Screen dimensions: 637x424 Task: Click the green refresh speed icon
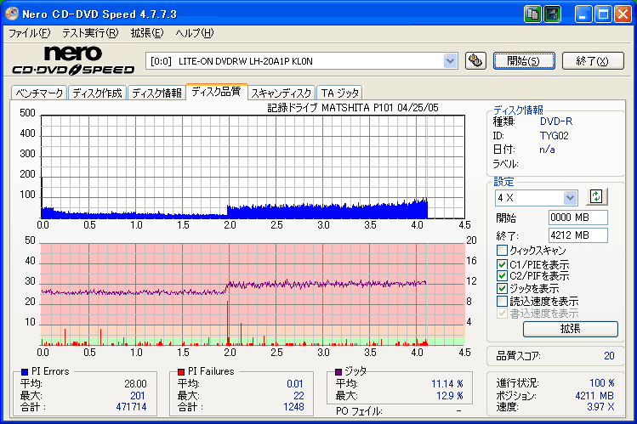[596, 197]
